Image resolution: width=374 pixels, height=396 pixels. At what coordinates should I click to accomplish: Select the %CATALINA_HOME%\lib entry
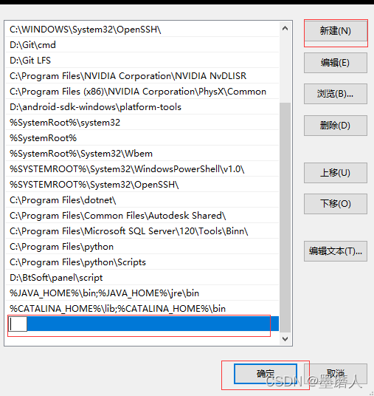142,309
